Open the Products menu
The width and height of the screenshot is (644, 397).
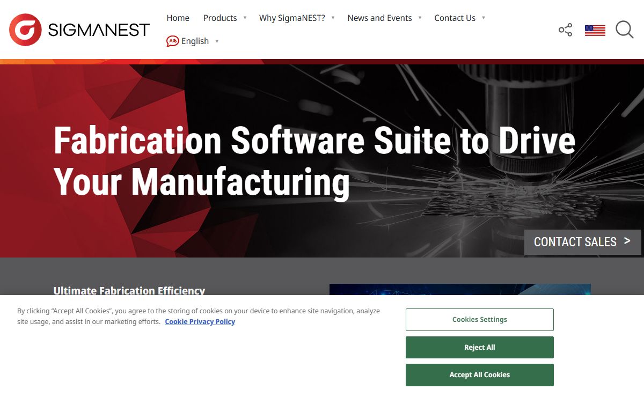[x=220, y=18]
